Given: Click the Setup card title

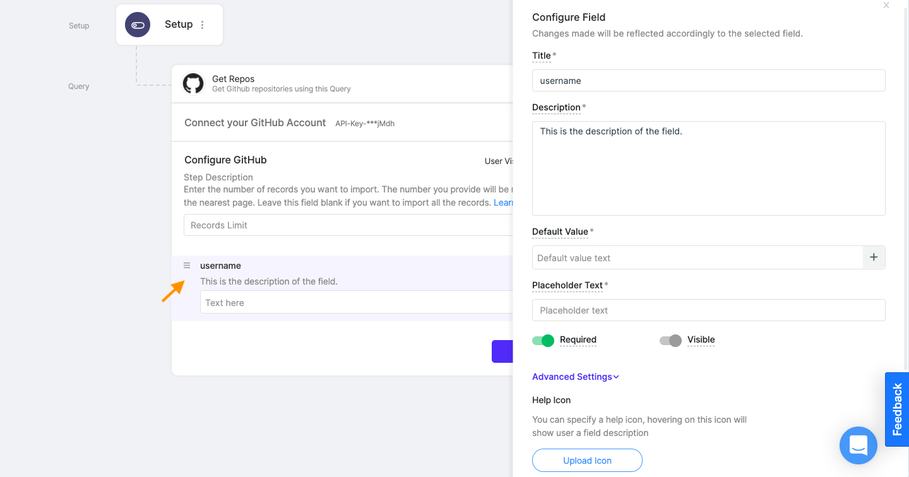Looking at the screenshot, I should [179, 24].
